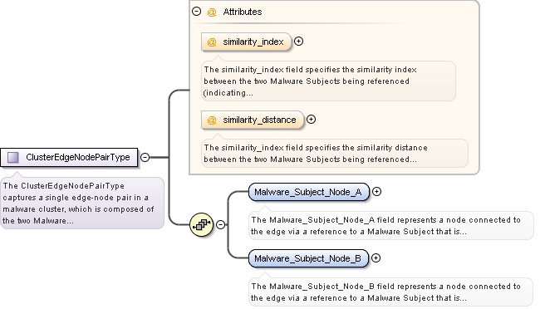Collapse the ClusterEdgeNodePairType node
The width and height of the screenshot is (540, 309).
pyautogui.click(x=145, y=158)
